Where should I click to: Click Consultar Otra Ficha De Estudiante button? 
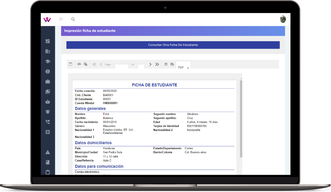[173, 45]
